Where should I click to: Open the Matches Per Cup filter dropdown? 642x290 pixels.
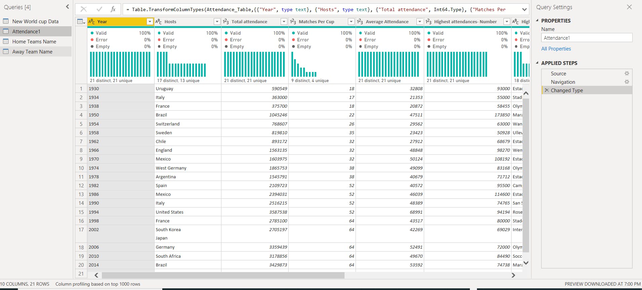(351, 22)
